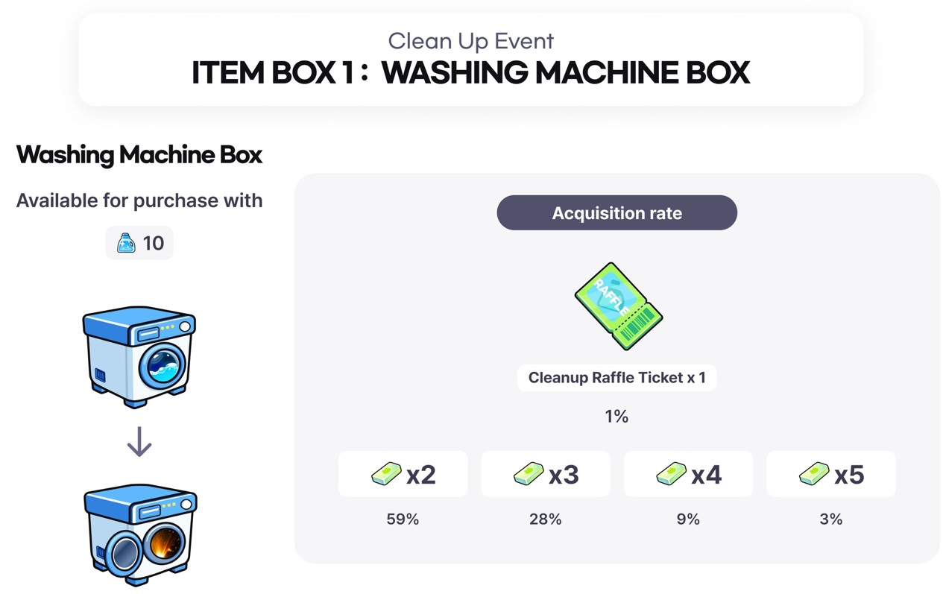Click the price number 10
This screenshot has height=594, width=943.
click(x=154, y=244)
